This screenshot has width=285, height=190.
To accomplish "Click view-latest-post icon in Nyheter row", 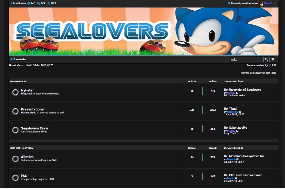I will (x=237, y=93).
